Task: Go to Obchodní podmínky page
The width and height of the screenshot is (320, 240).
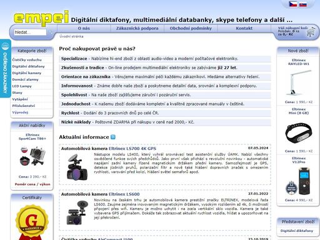Action: [191, 28]
